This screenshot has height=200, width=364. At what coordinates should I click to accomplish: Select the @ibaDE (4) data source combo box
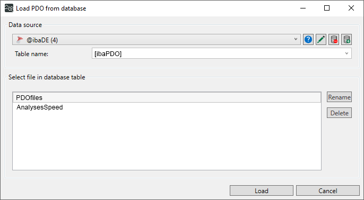[x=157, y=40]
